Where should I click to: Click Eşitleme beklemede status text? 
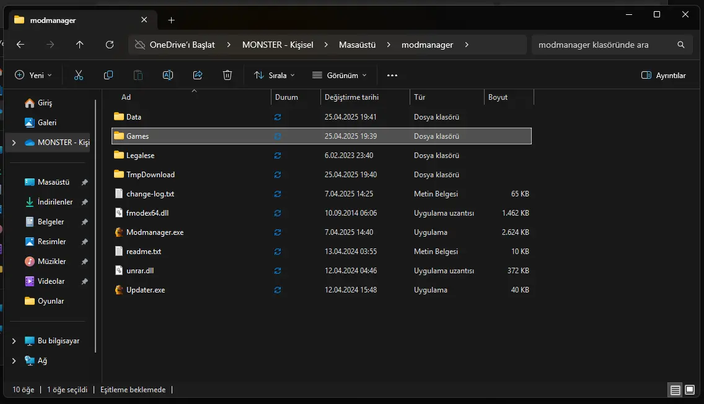(133, 390)
